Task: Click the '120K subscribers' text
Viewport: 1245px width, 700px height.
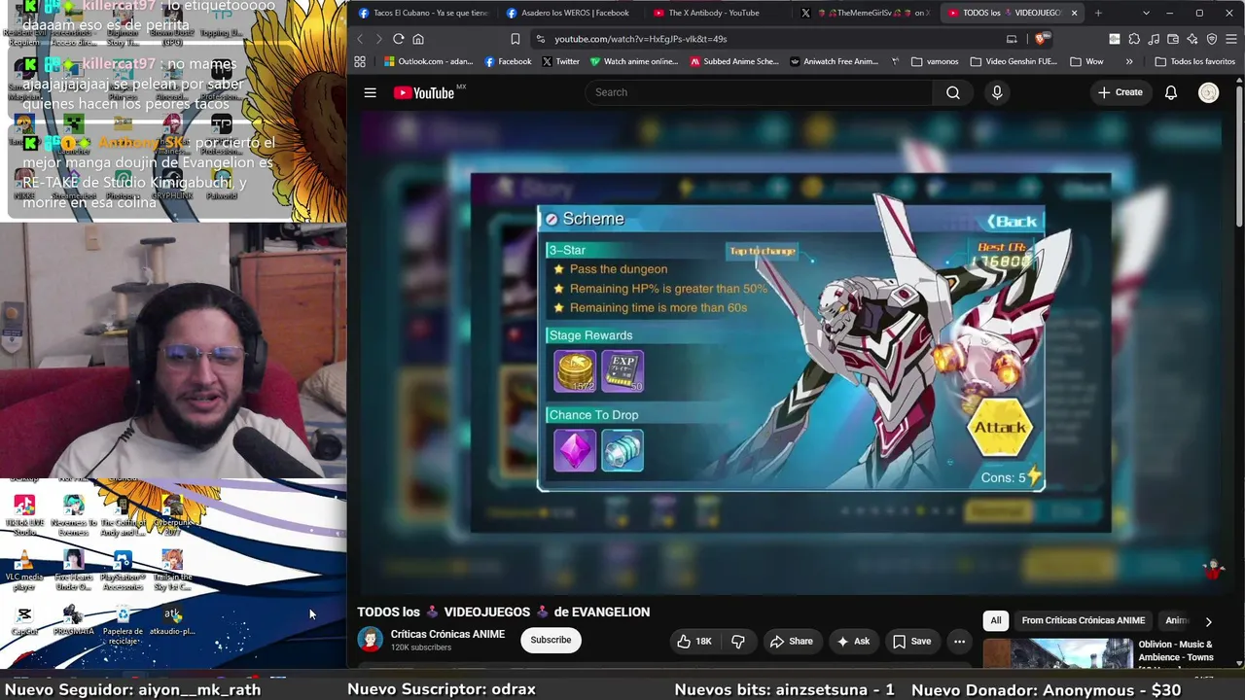Action: (421, 647)
